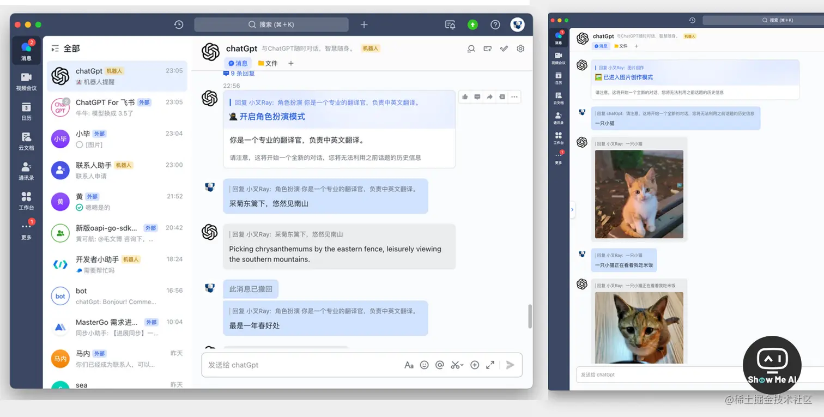Open the help question mark icon
Viewport: 824px width, 417px height.
[495, 25]
